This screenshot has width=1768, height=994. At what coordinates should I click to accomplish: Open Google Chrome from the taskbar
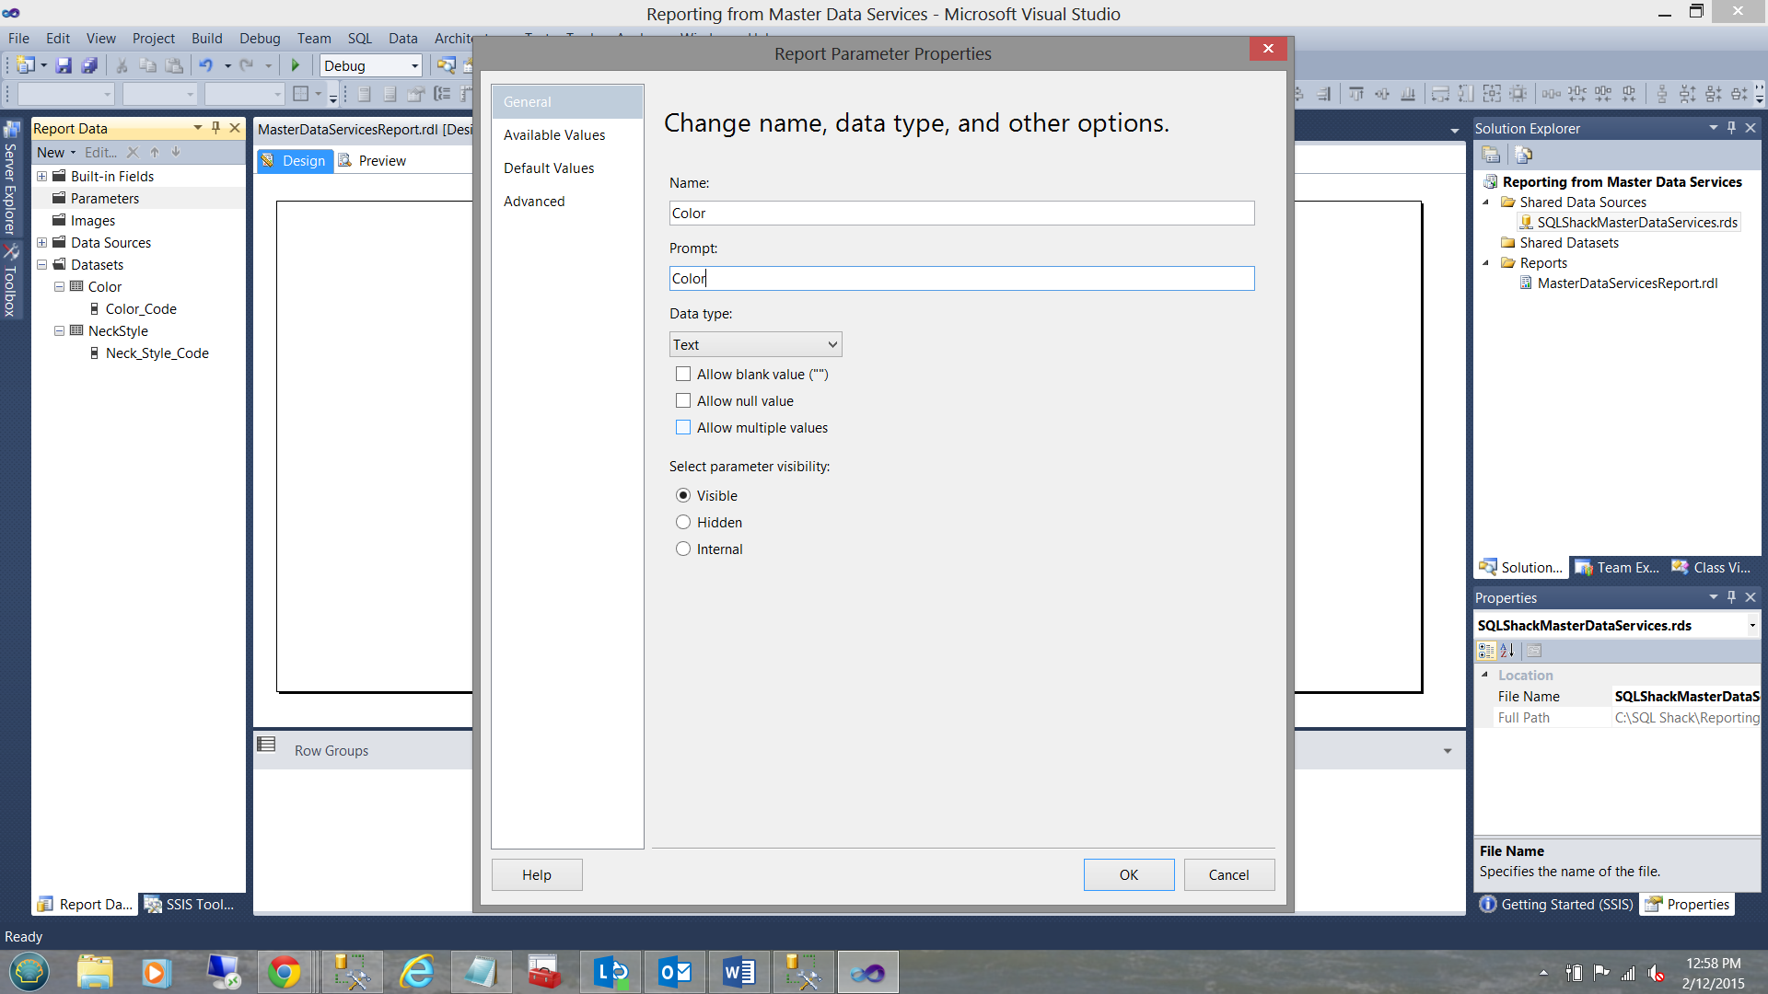[x=284, y=972]
